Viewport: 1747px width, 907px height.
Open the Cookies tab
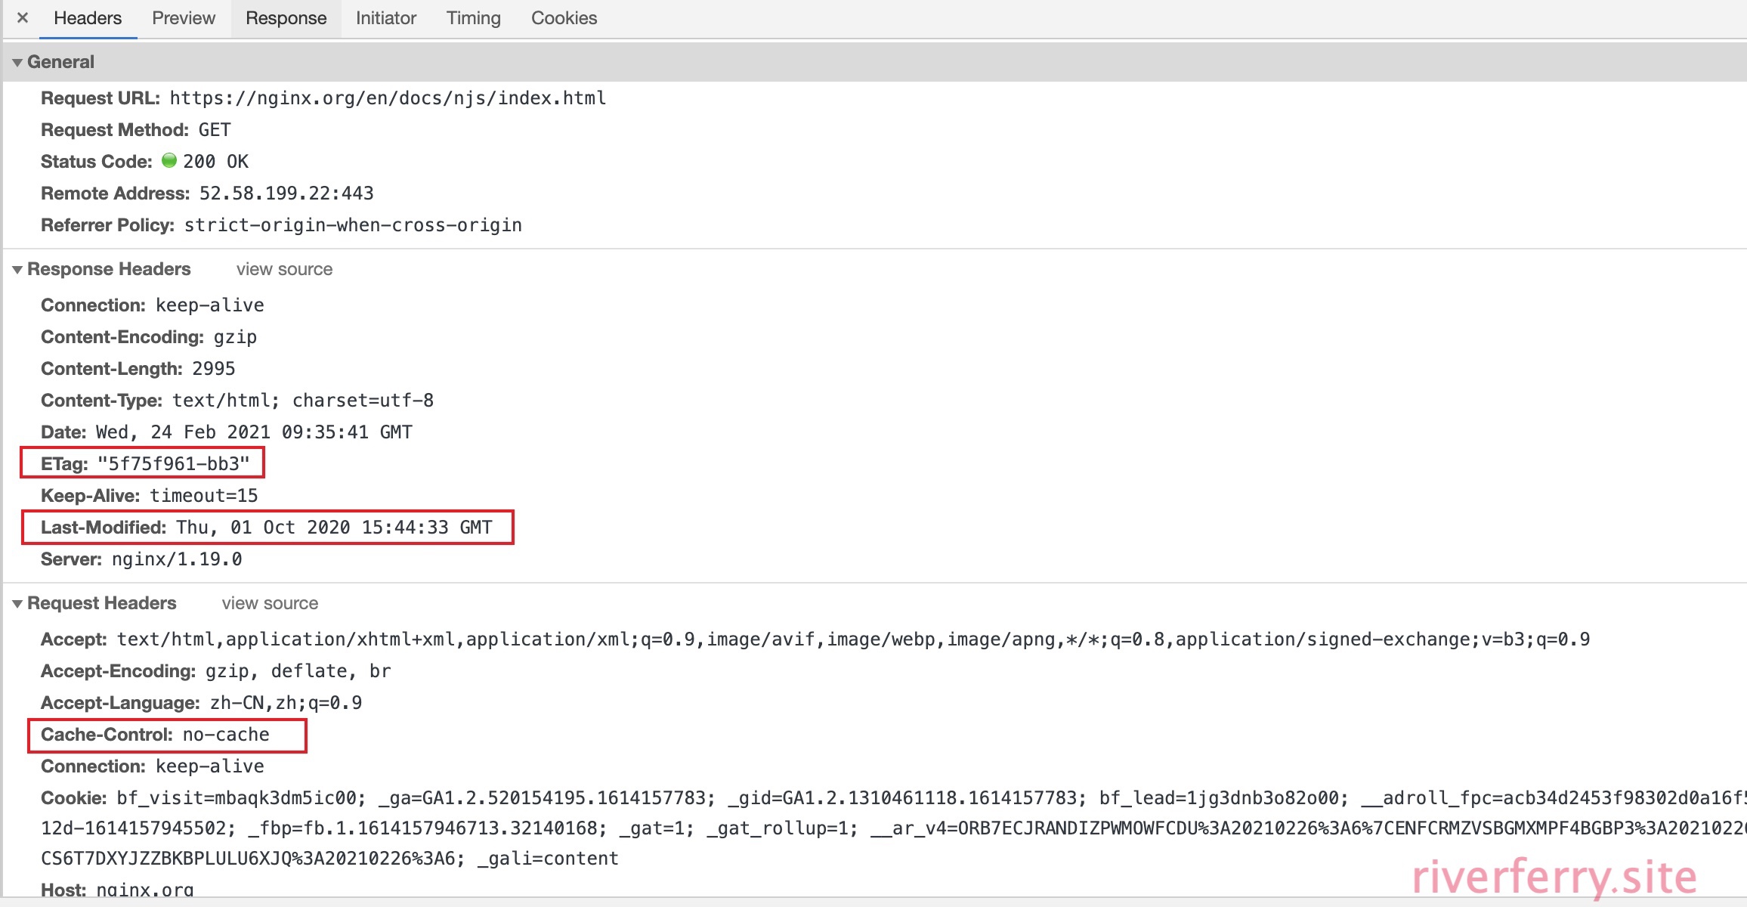tap(564, 18)
